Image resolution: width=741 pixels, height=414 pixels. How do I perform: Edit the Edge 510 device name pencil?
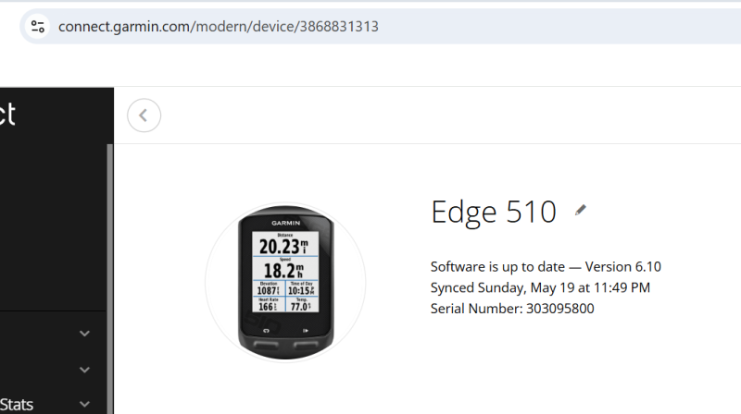click(581, 211)
